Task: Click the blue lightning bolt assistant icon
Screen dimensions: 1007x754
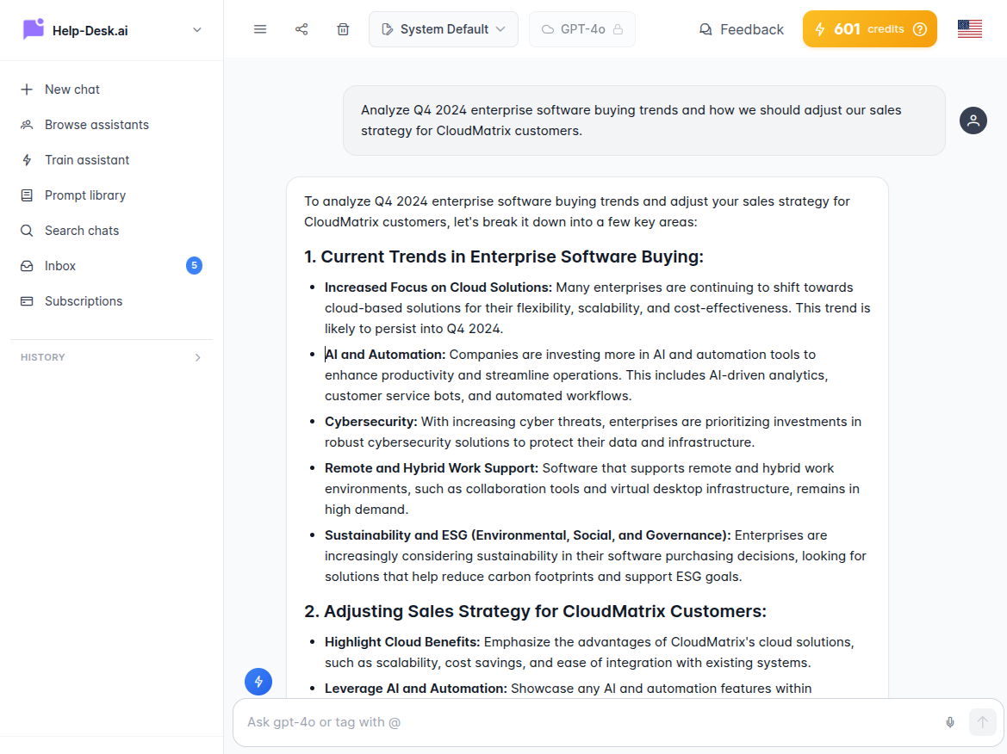Action: point(258,681)
